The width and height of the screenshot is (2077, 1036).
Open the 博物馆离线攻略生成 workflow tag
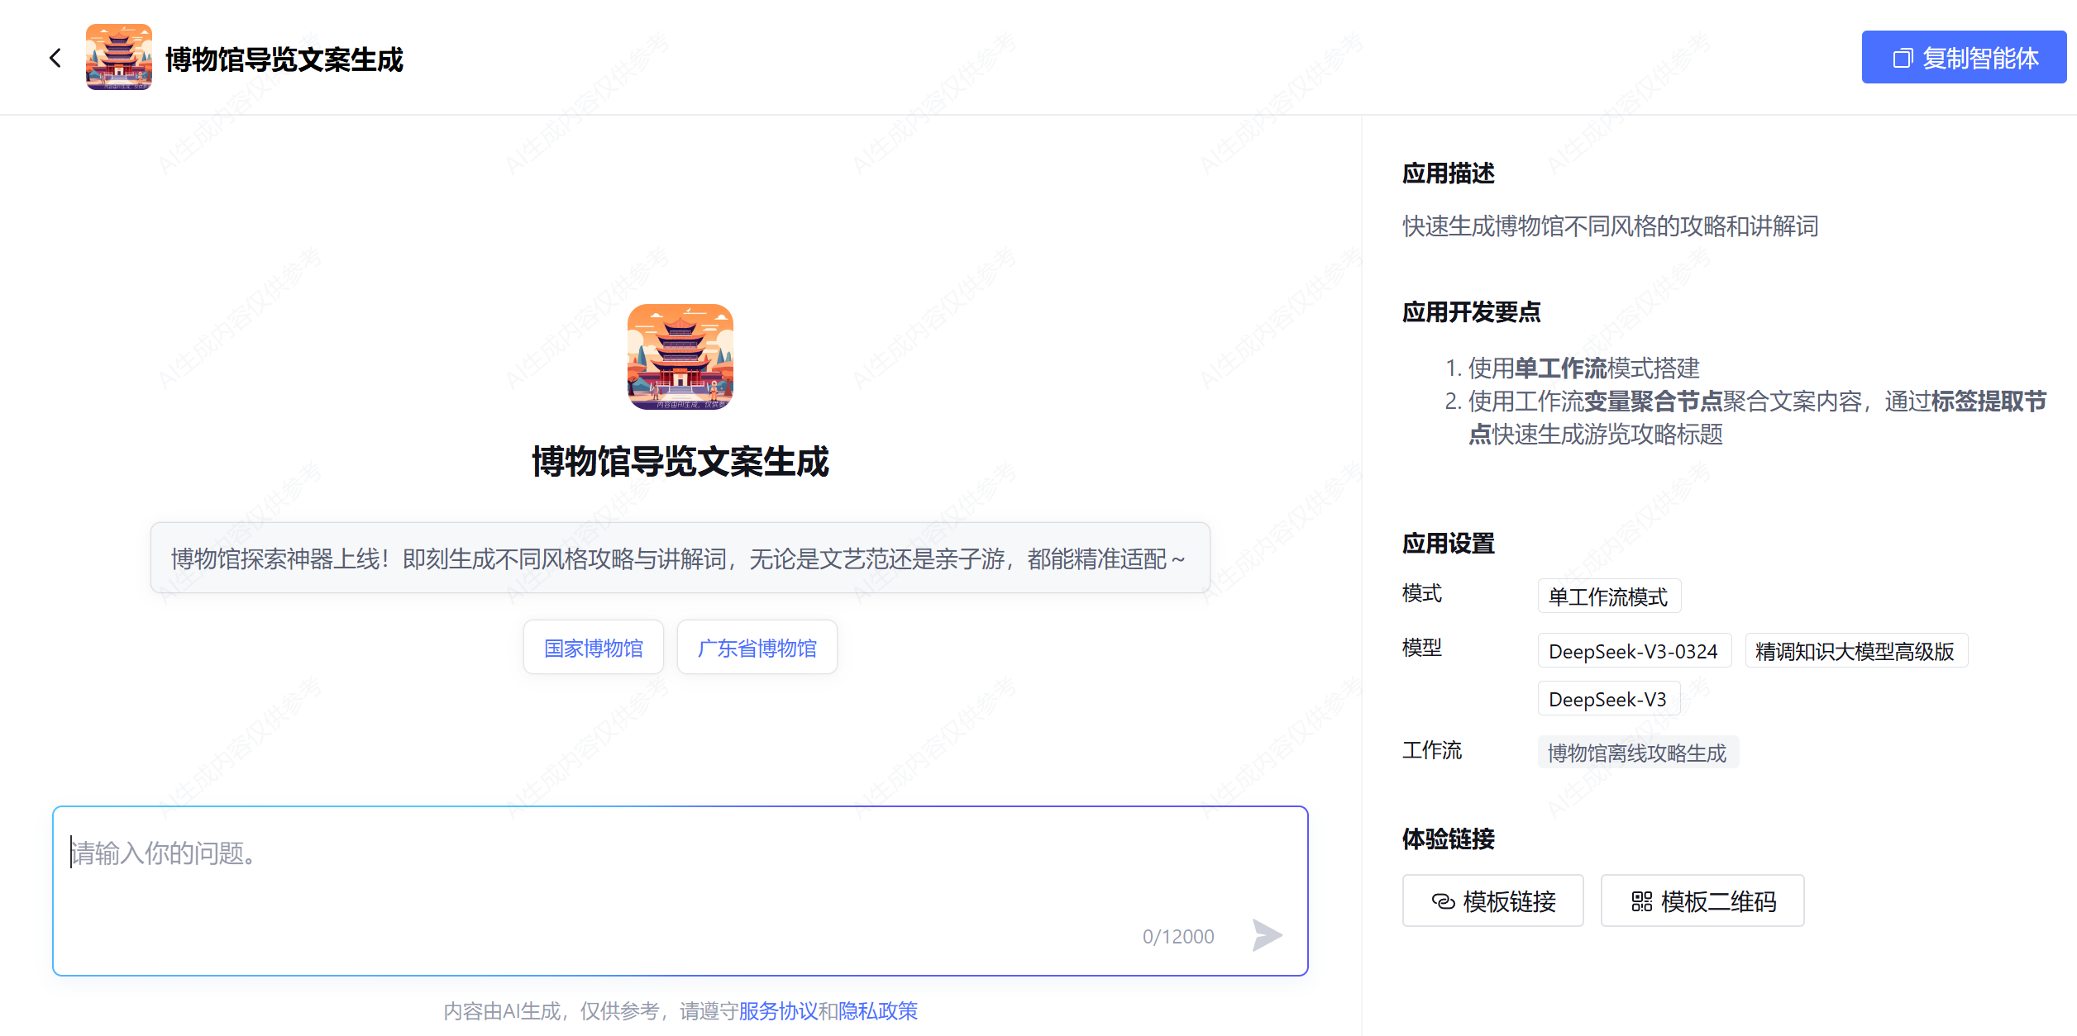tap(1637, 753)
